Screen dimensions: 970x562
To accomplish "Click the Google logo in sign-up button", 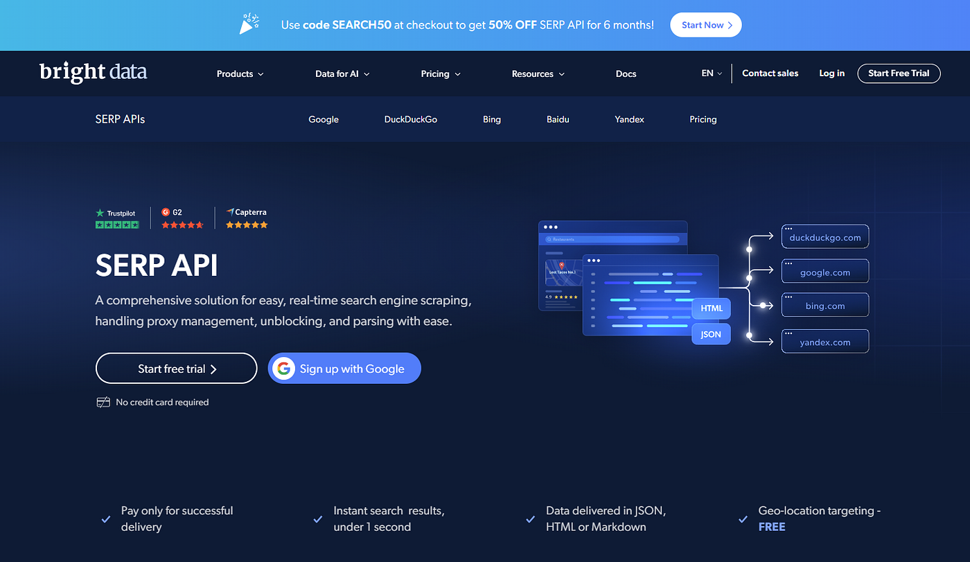I will click(284, 369).
